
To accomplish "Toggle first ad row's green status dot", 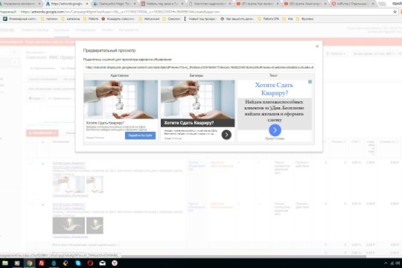I will click(43, 164).
